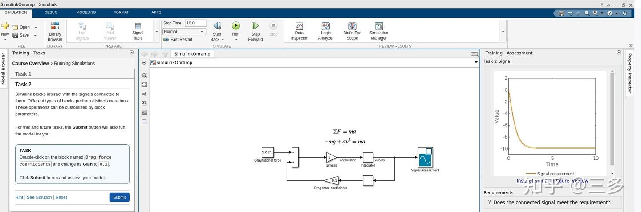Expand the breadcrumb bar dropdown arrow
Image resolution: width=641 pixels, height=212 pixels.
coord(476,63)
